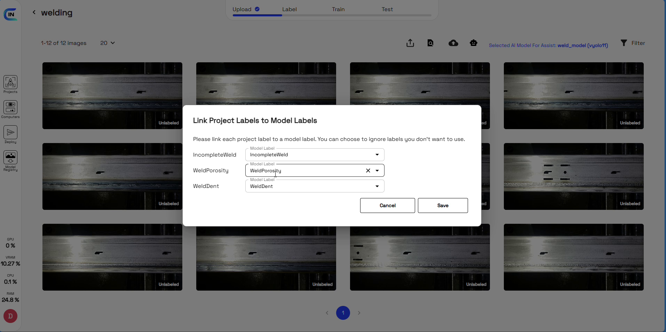
Task: Click the IN logo in top corner
Action: [10, 14]
